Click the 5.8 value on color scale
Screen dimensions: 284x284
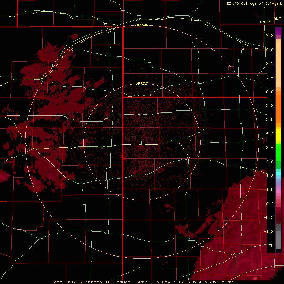[x=270, y=106]
